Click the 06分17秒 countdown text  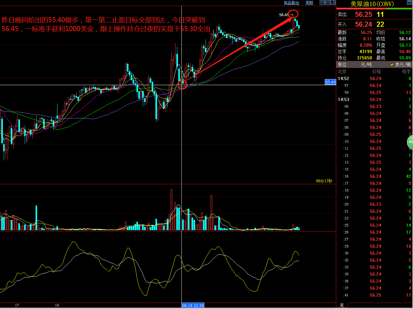pos(324,181)
